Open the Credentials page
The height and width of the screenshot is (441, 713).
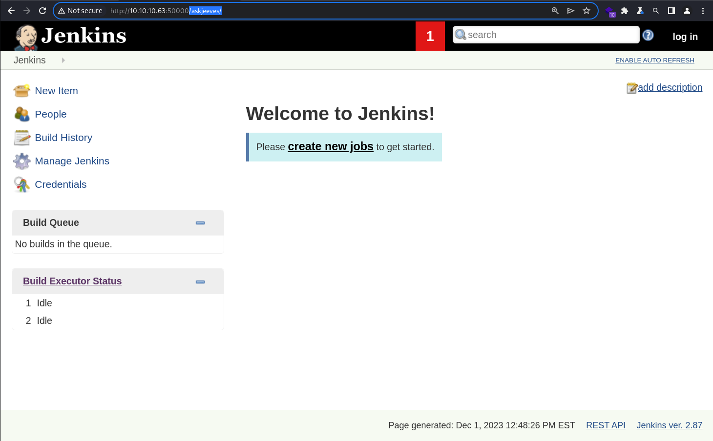[x=61, y=184]
